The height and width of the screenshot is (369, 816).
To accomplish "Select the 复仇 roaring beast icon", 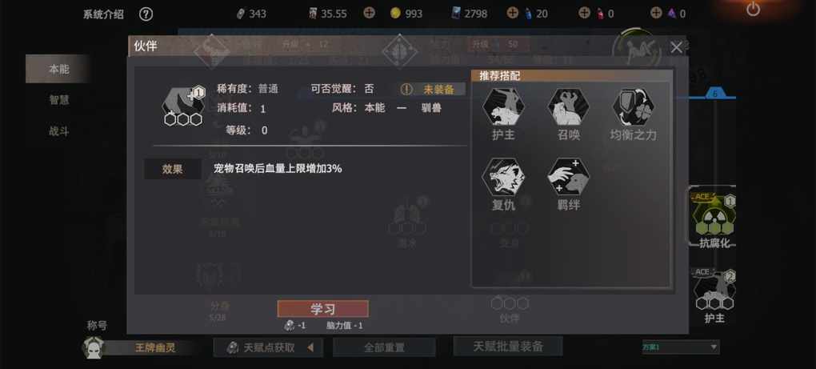I will pos(503,178).
